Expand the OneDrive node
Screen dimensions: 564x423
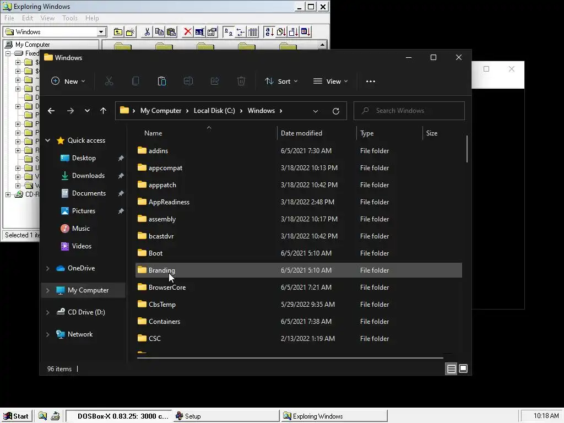tap(48, 268)
